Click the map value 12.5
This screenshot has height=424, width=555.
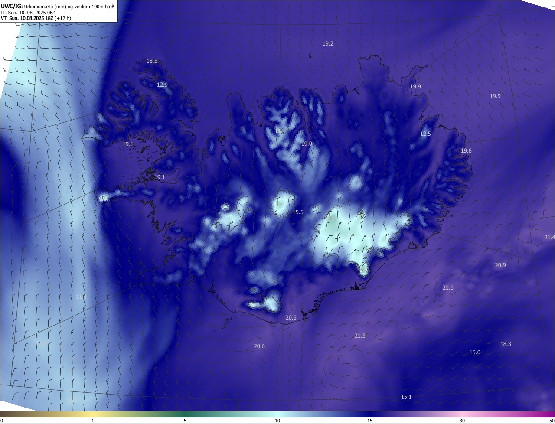tap(425, 134)
